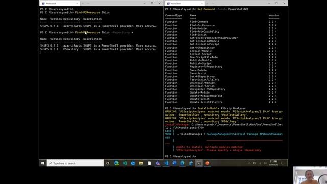Show hidden system tray icons
Image resolution: width=327 pixels, height=184 pixels.
coord(249,163)
